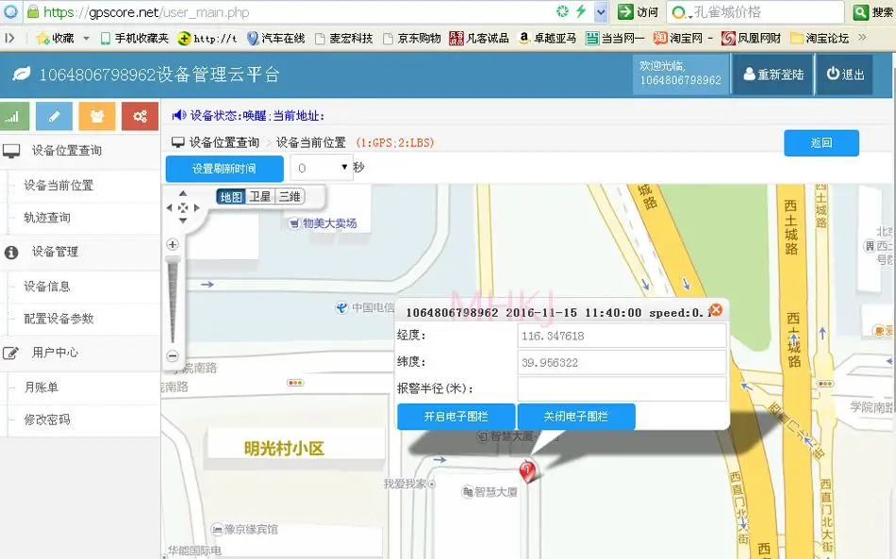Image resolution: width=896 pixels, height=559 pixels.
Task: Click the map zoom level slider
Action: click(173, 300)
